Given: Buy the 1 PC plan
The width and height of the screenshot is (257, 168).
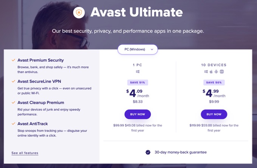Looking at the screenshot, I should [138, 114].
